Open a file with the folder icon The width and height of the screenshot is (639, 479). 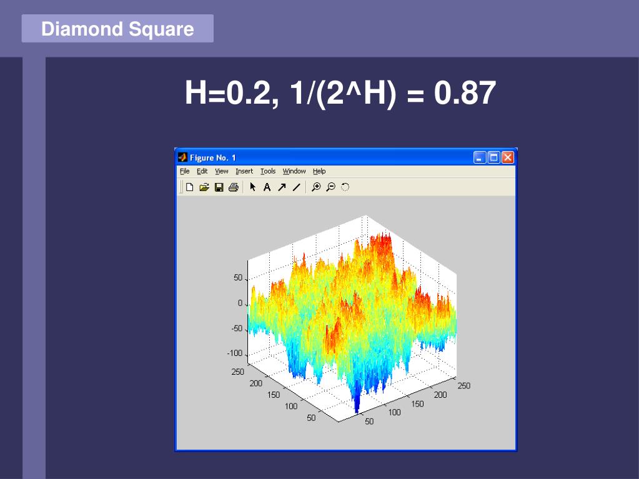click(x=204, y=187)
